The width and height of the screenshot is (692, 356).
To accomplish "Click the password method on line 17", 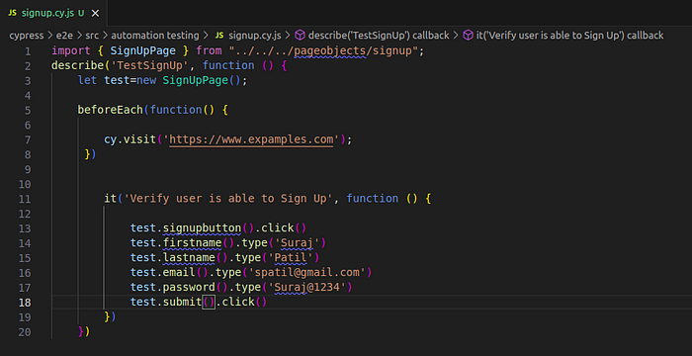I will (x=189, y=287).
